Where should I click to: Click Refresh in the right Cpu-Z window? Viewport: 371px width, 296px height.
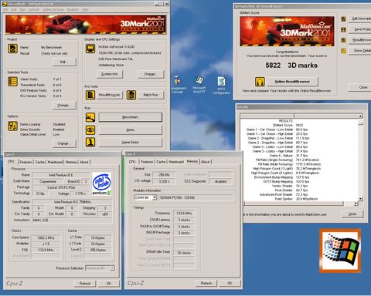(x=206, y=283)
